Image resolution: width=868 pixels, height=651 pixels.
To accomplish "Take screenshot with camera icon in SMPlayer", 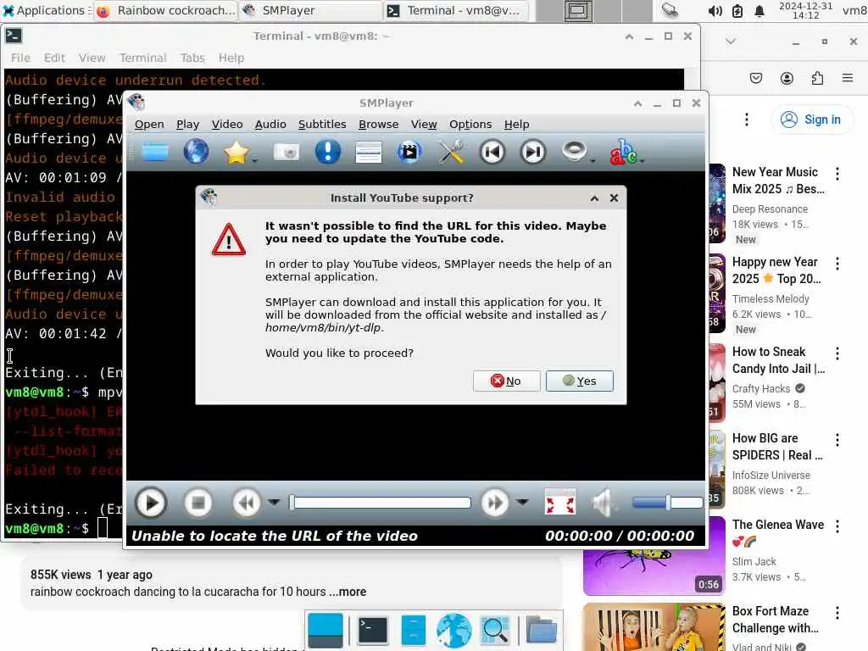I will (x=287, y=152).
